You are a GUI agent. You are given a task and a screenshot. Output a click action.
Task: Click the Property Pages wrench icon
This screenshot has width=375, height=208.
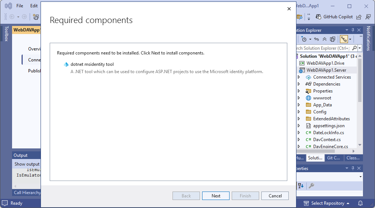pyautogui.click(x=311, y=186)
